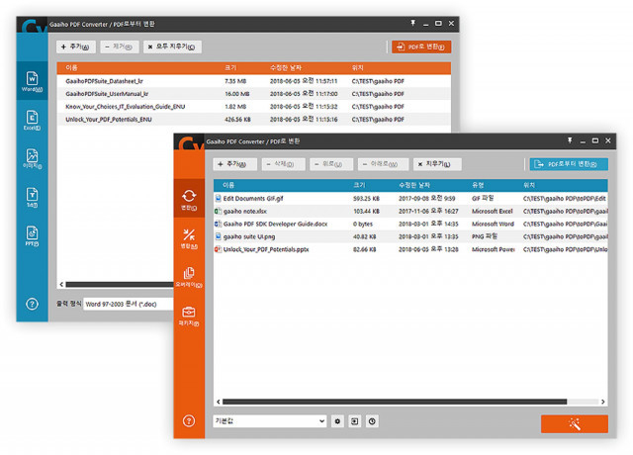Screen dimensions: 633x455
Task: Pin the front window with the pushpin icon
Action: point(570,140)
